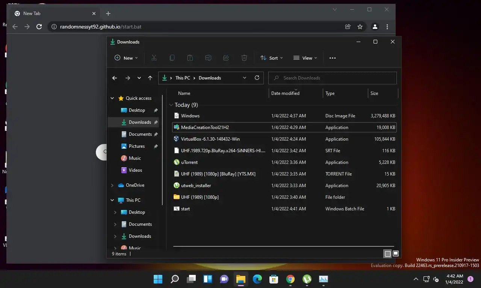Open the Sort dropdown
This screenshot has width=481, height=288.
pyautogui.click(x=272, y=58)
